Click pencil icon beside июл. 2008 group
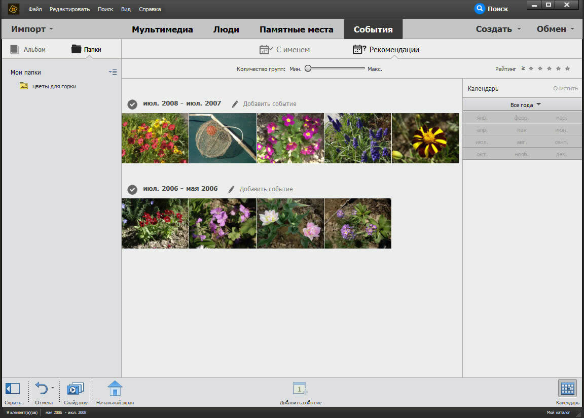The image size is (584, 418). (234, 104)
